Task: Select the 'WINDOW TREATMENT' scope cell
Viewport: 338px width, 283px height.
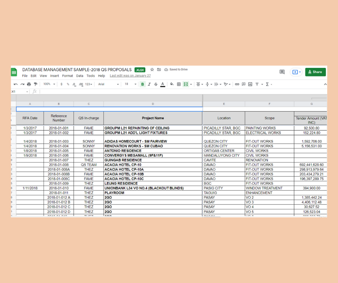Action: pyautogui.click(x=269, y=188)
